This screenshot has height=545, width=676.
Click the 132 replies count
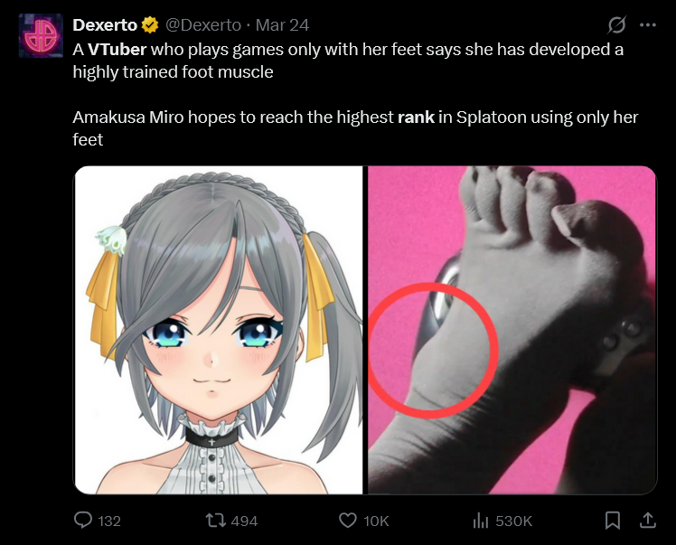coord(109,521)
